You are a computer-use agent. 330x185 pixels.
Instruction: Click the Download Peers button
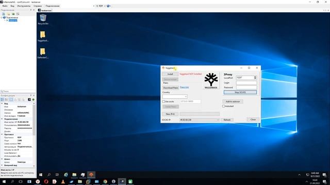(x=171, y=88)
